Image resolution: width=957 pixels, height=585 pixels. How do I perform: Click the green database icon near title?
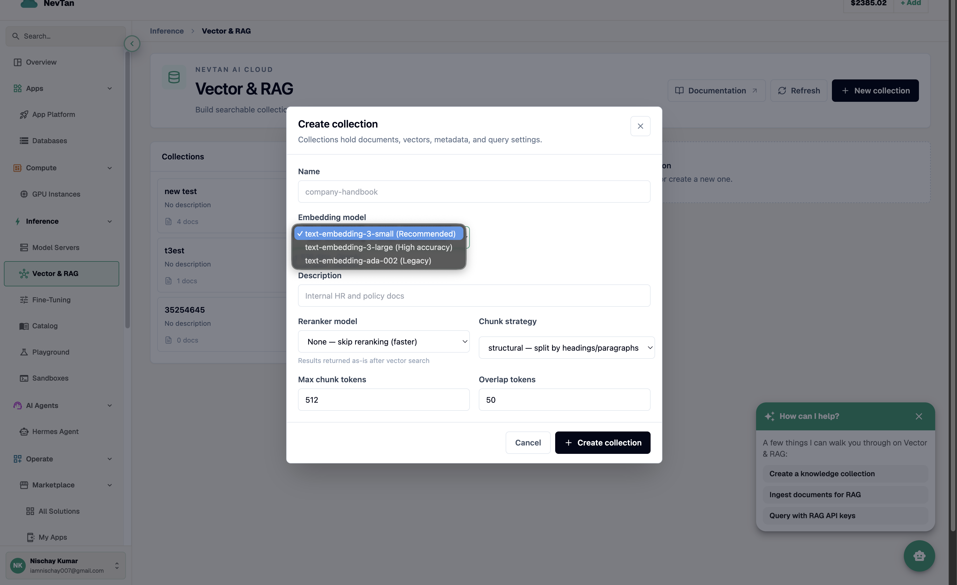tap(173, 77)
